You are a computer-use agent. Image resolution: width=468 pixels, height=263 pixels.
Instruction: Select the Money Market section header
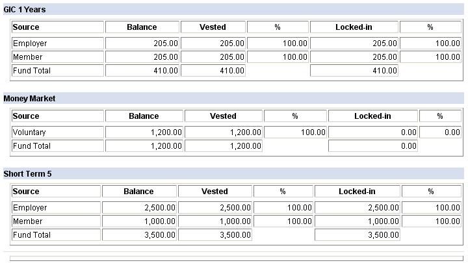(x=234, y=99)
